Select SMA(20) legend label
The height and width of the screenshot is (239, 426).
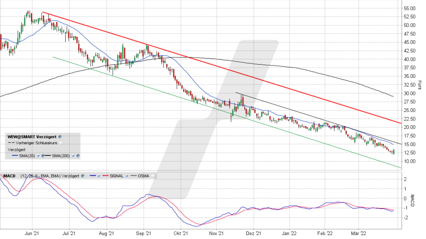27,156
